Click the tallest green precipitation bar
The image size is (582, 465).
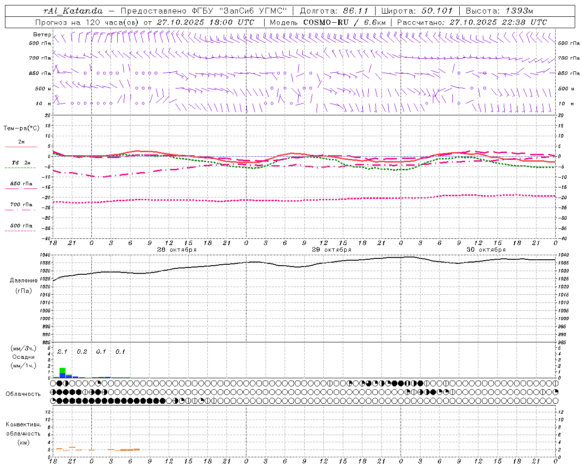[63, 371]
